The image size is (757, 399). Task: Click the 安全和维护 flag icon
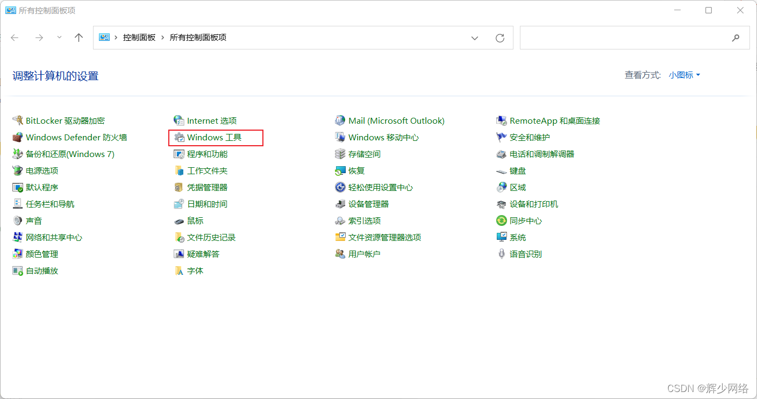(502, 137)
